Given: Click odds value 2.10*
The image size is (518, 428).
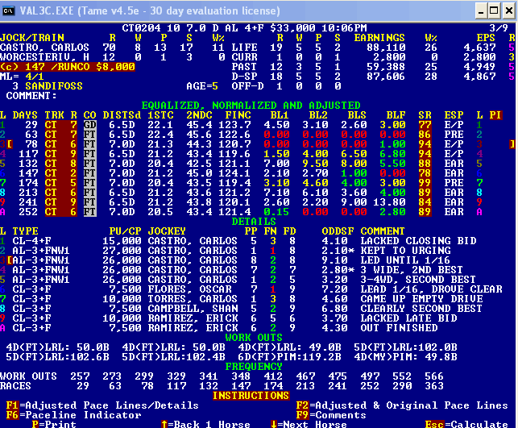Looking at the screenshot, I should (x=338, y=251).
